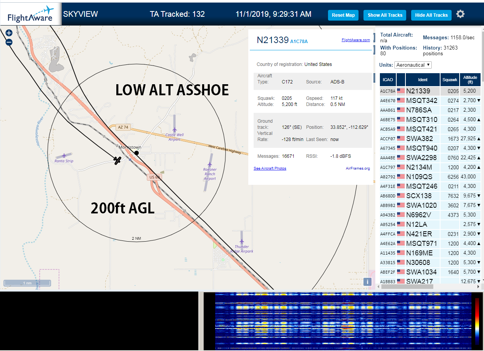Click the Roesner Ranch Airport marker
Viewport: 484px width, 351px height.
pyautogui.click(x=210, y=164)
